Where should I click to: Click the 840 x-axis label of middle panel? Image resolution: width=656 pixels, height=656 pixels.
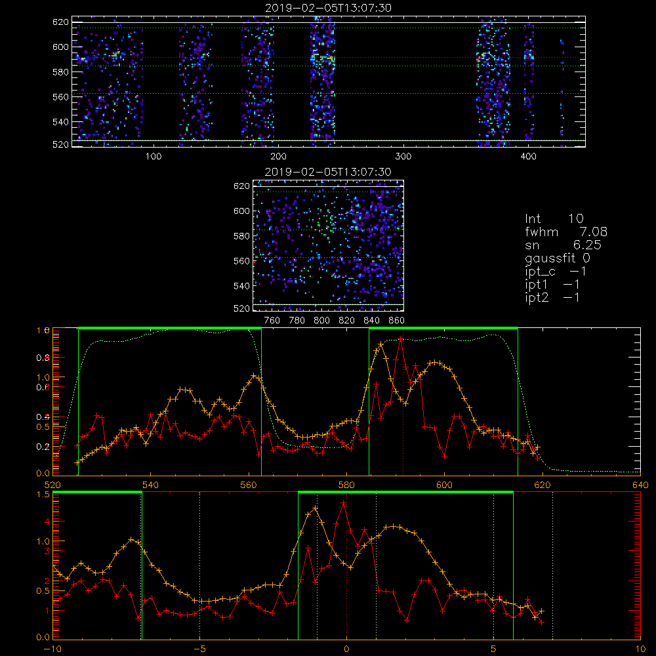tap(372, 321)
